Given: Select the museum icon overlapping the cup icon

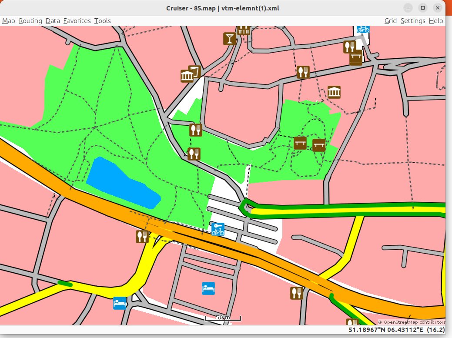Looking at the screenshot, I should click(x=187, y=76).
